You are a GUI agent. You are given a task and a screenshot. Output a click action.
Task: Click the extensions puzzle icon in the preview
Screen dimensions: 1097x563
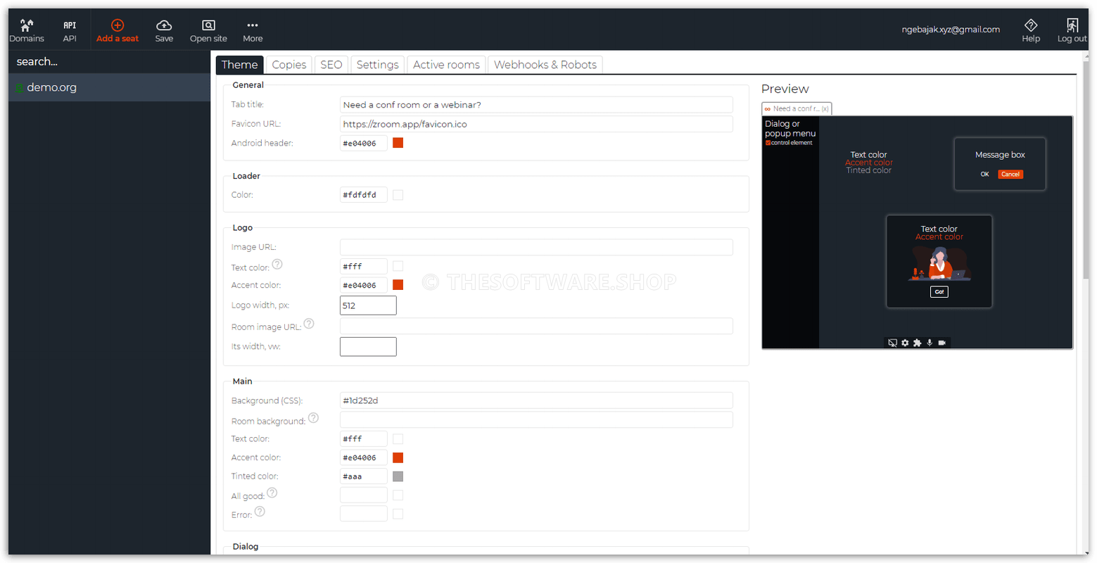(917, 343)
